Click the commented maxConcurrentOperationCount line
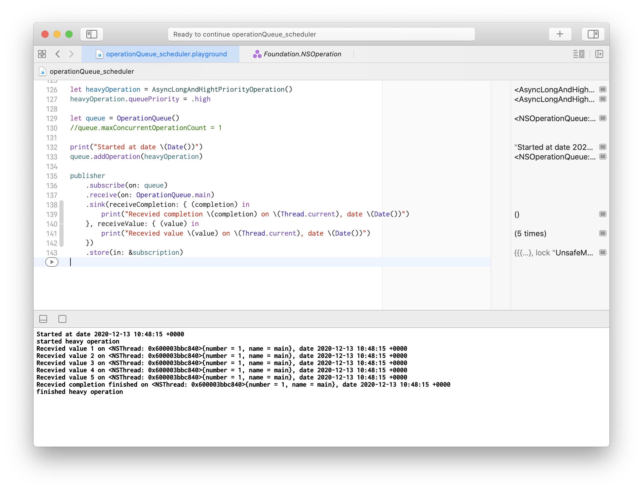The height and width of the screenshot is (491, 643). (146, 128)
